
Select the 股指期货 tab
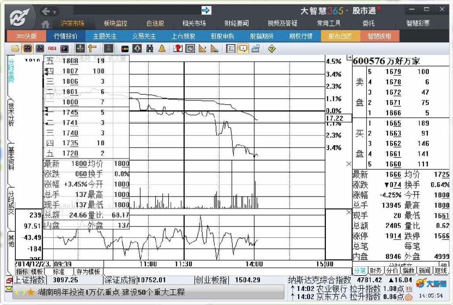coord(261,36)
